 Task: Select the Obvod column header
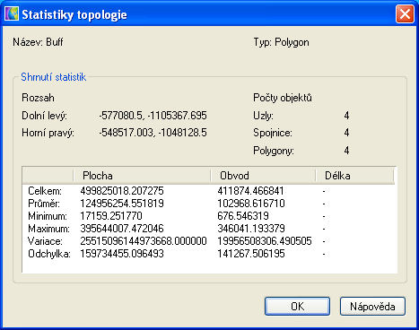[x=263, y=176]
